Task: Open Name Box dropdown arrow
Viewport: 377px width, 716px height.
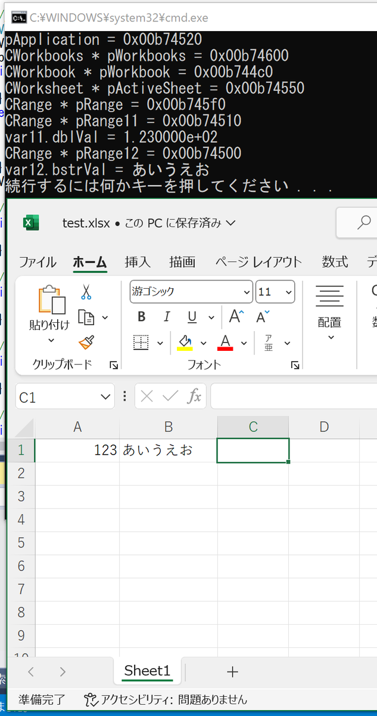Action: [x=106, y=397]
